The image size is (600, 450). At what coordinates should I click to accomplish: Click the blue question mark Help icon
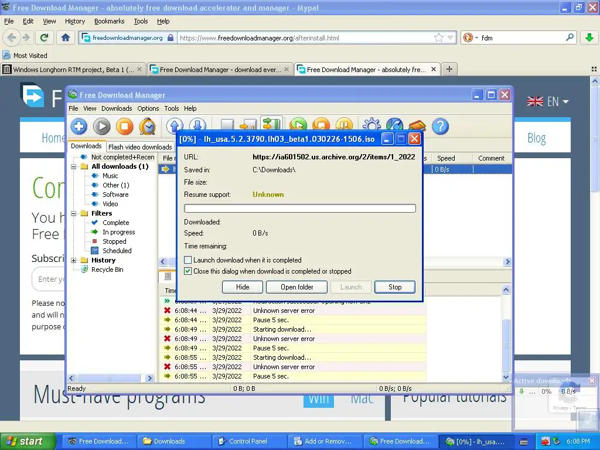point(441,127)
